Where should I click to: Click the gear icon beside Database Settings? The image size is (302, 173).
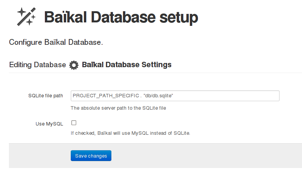[x=74, y=65]
